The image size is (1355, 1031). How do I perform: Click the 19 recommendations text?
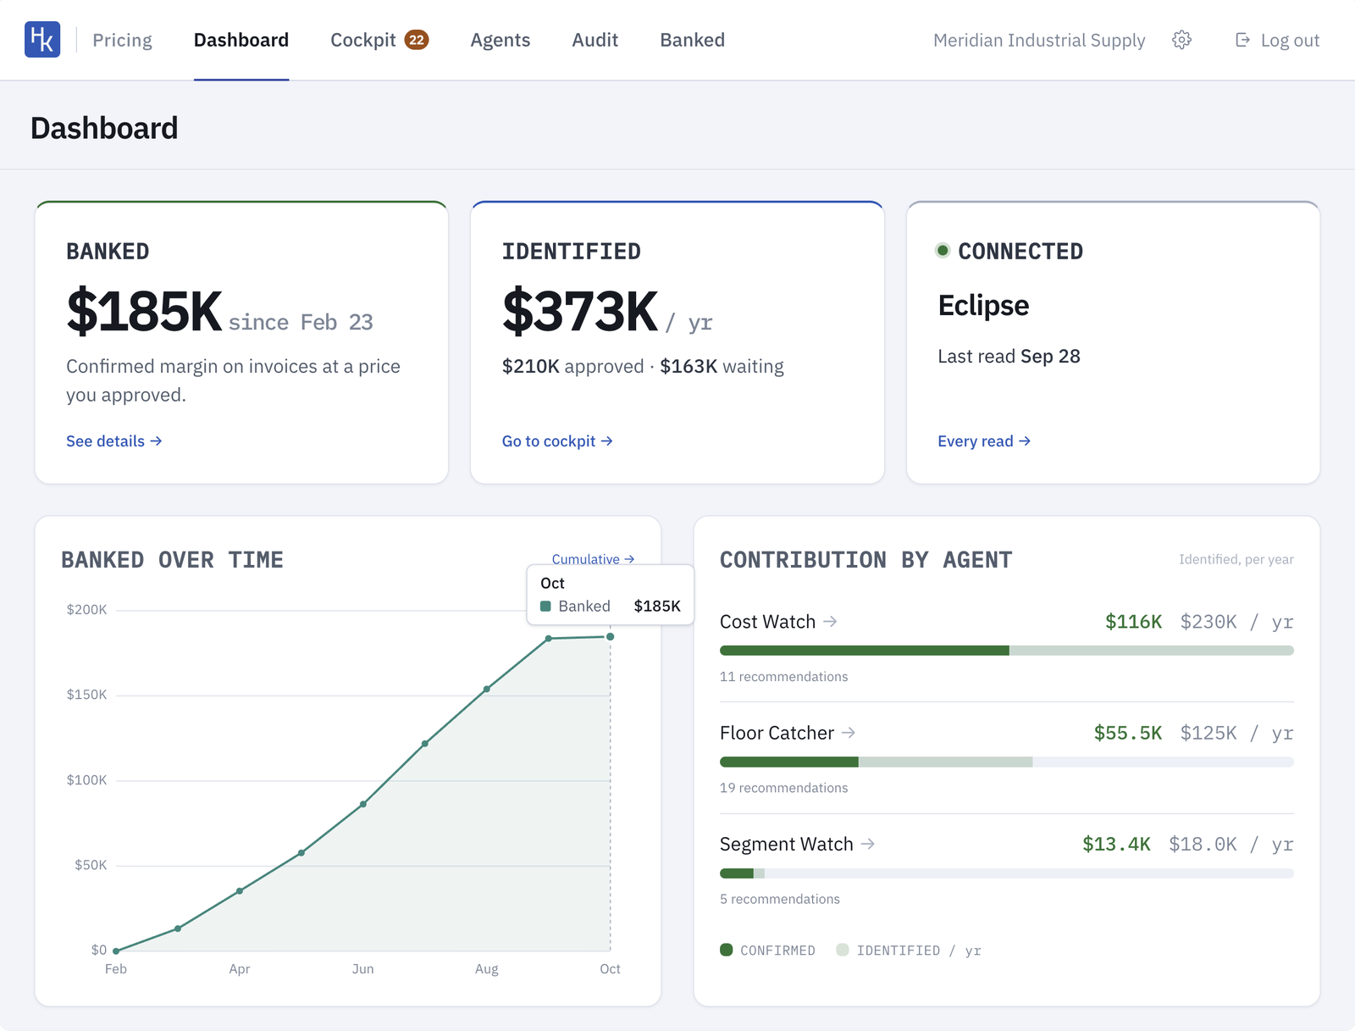pyautogui.click(x=783, y=787)
